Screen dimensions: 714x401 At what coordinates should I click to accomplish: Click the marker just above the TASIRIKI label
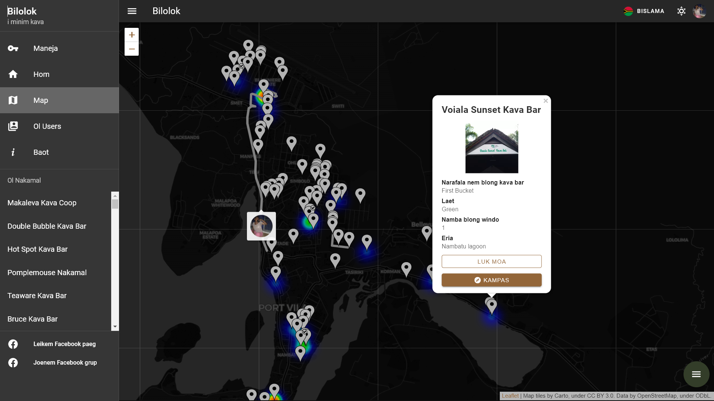(x=335, y=261)
